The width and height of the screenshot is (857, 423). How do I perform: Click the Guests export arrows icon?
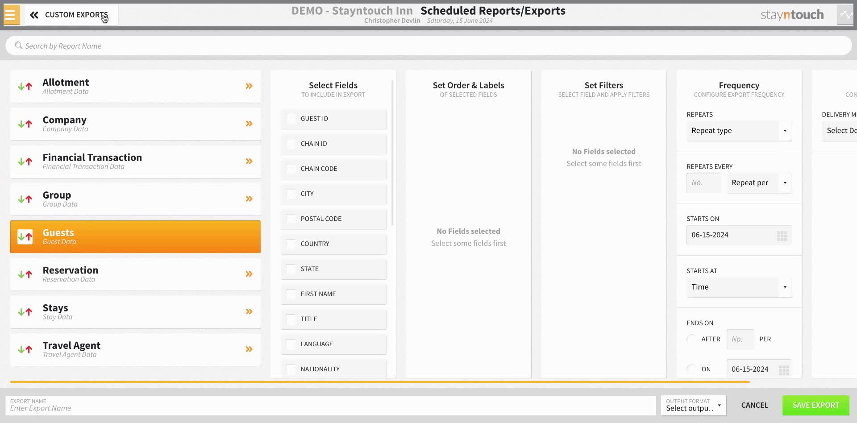(25, 236)
